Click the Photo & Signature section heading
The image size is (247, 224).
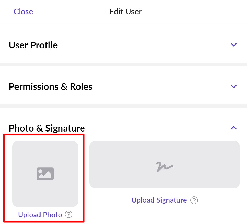coord(47,128)
